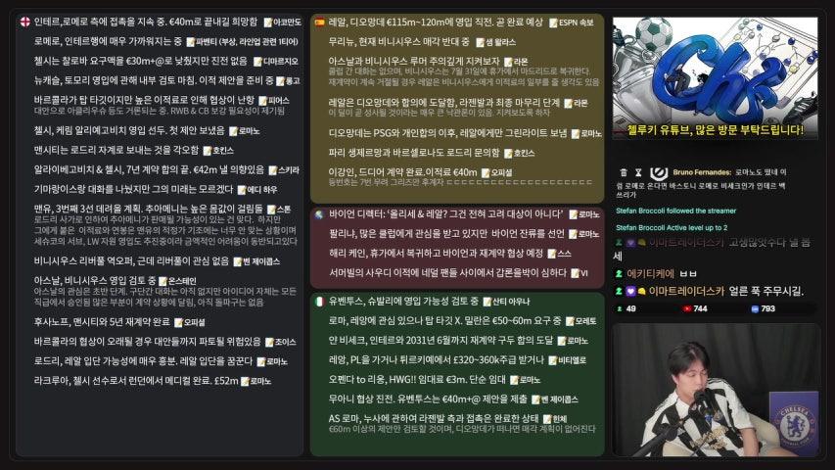This screenshot has width=835, height=470.
Task: Click the ball icon beside 바이언 디렉터 headline
Action: coord(319,214)
